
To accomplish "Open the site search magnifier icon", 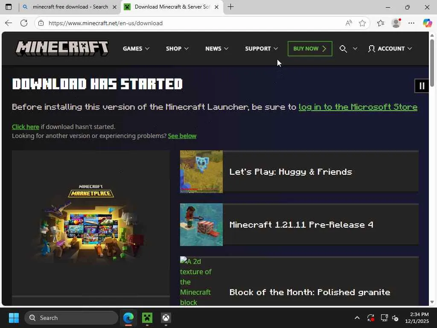I will (x=343, y=49).
